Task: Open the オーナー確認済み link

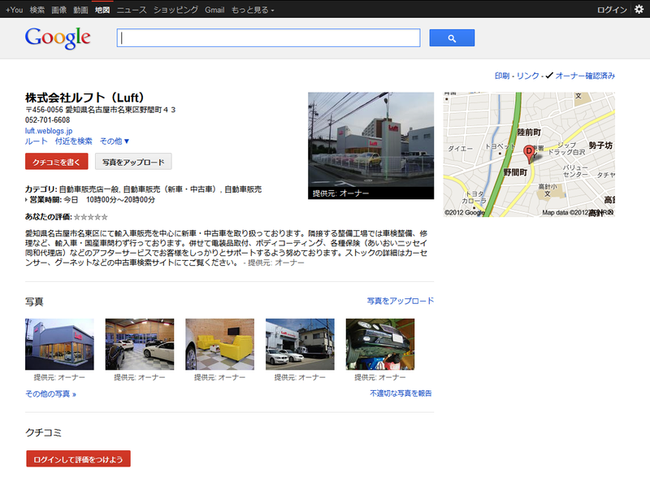Action: point(585,76)
